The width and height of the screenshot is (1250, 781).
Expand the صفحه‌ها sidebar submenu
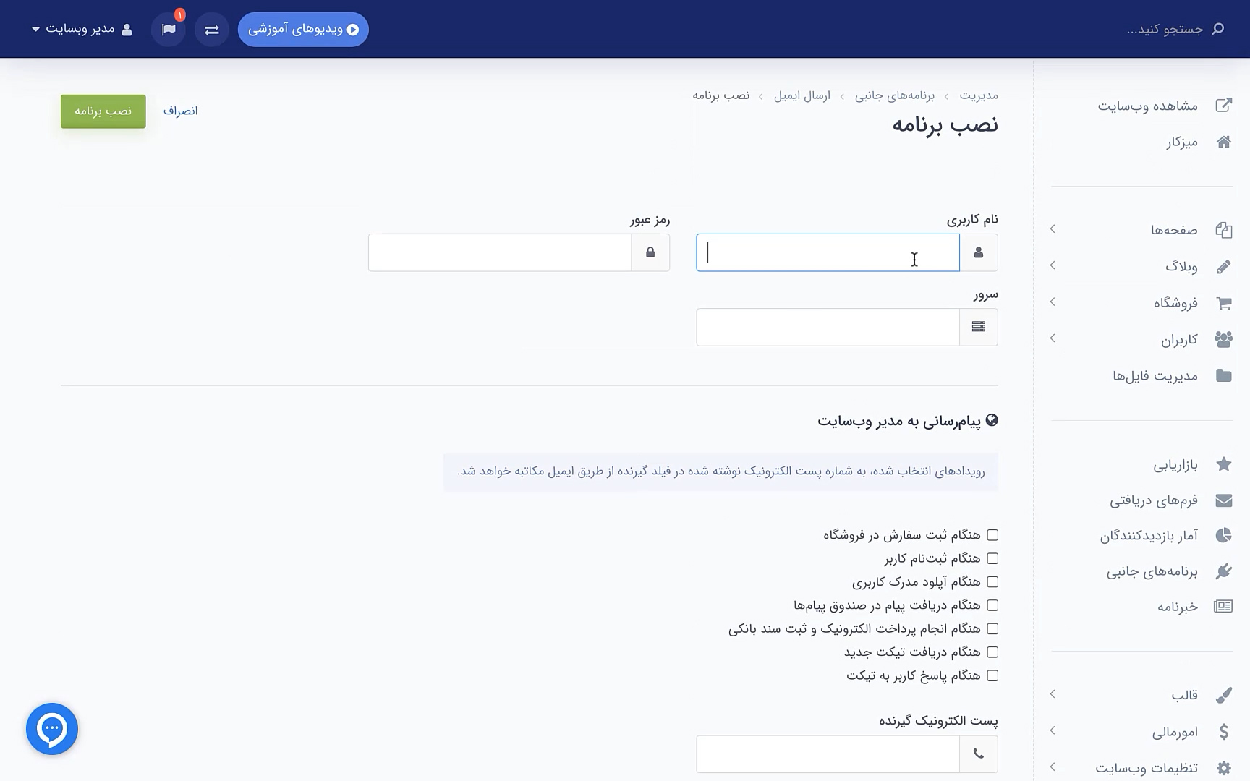1053,229
